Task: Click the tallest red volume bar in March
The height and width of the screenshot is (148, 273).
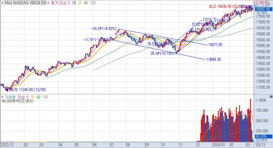Action: pos(250,120)
